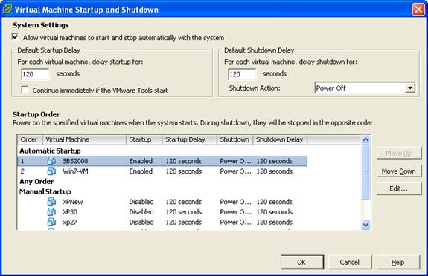Close the Virtual Machine Startup and Shutdown dialog
This screenshot has width=428, height=276.
pyautogui.click(x=418, y=9)
